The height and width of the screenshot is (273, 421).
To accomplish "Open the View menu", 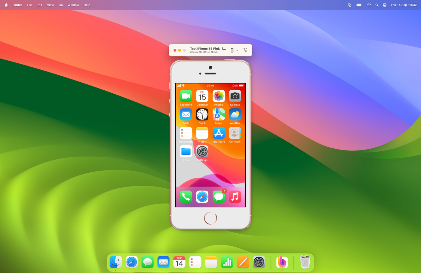I will pyautogui.click(x=51, y=5).
